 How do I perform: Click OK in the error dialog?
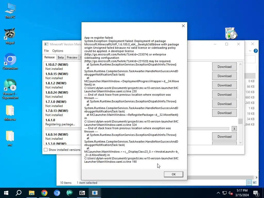click(x=174, y=174)
